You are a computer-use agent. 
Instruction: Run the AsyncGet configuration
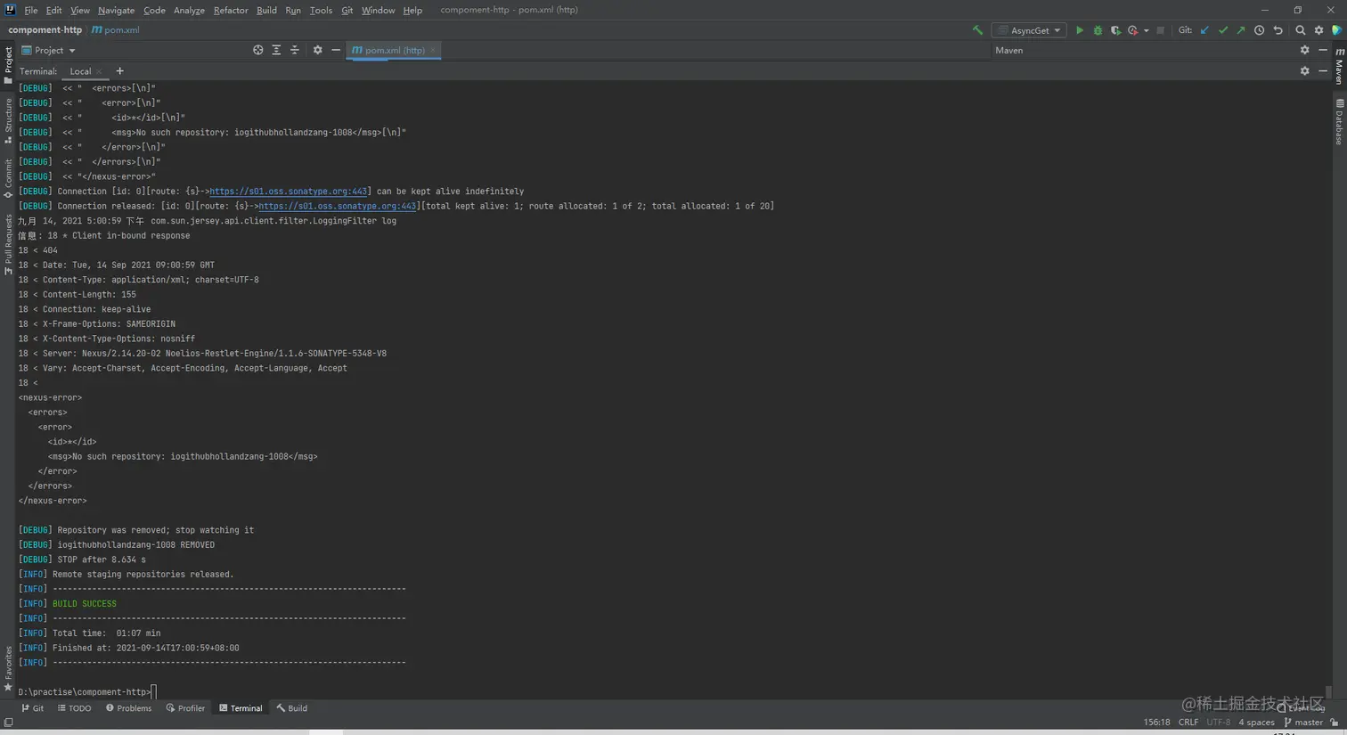[x=1080, y=30]
